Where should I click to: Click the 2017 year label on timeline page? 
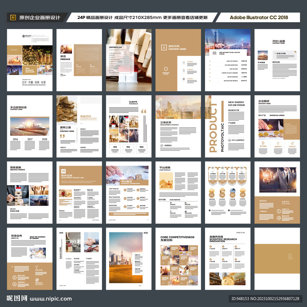tap(30, 139)
